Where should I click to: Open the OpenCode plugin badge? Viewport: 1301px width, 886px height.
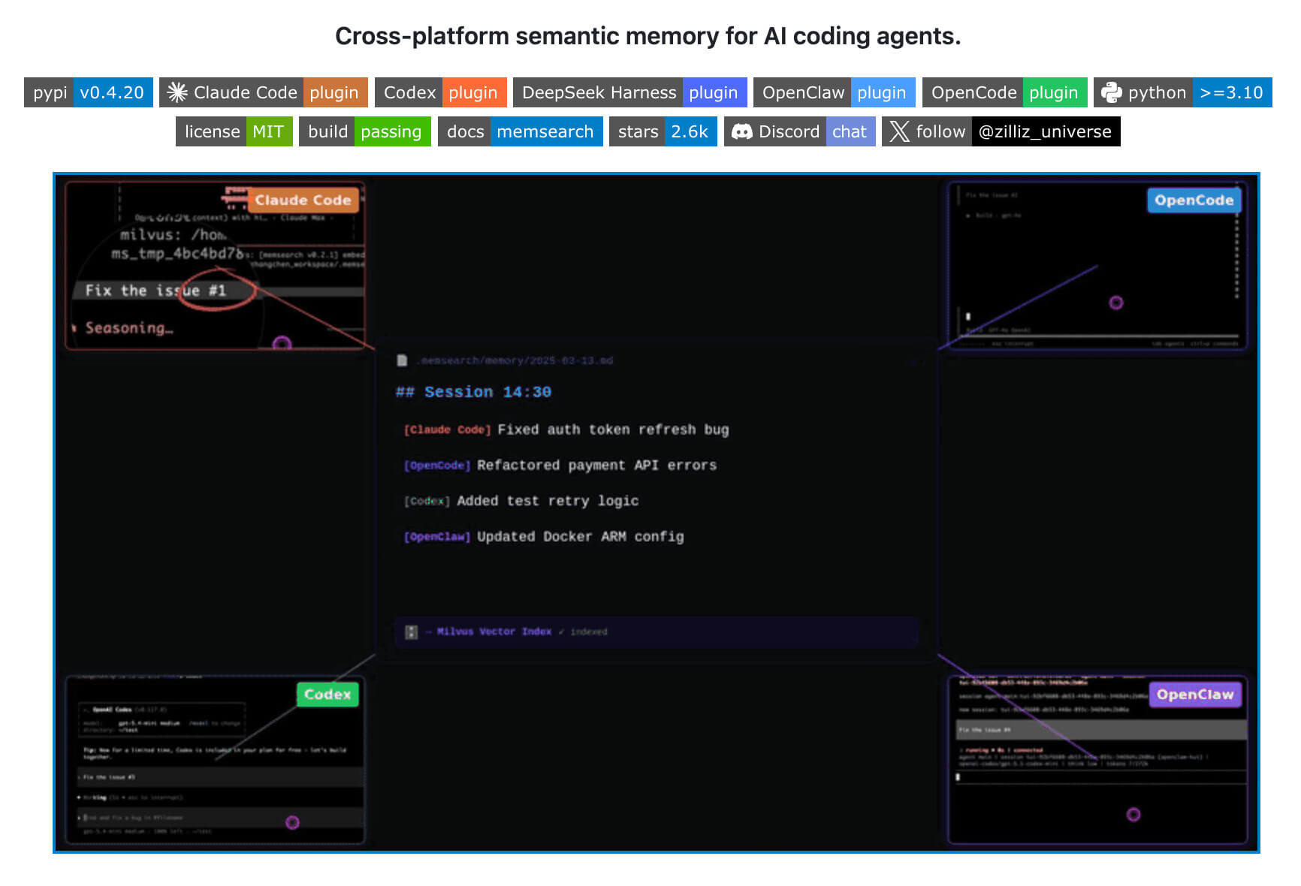click(x=1005, y=92)
